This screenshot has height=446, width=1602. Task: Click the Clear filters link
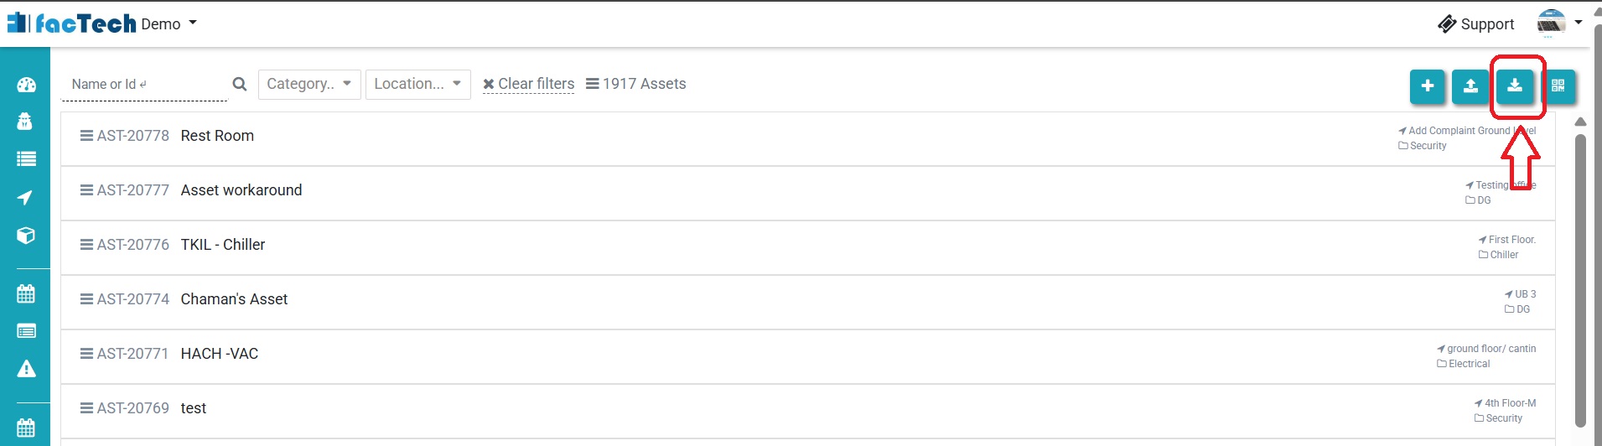tap(528, 84)
